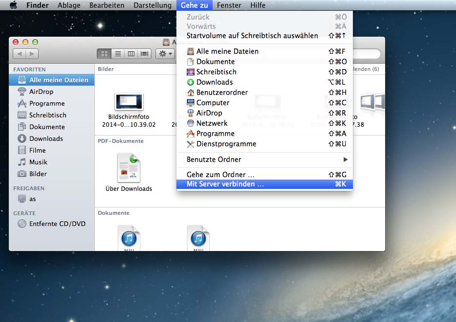Open Bildschirmfoto 2014-0...10.39.02 thumbnail

point(129,102)
